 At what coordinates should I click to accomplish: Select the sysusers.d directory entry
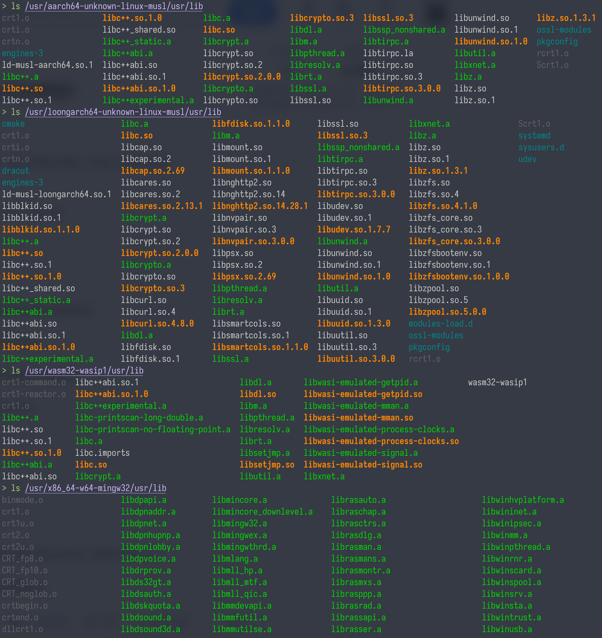tap(541, 147)
